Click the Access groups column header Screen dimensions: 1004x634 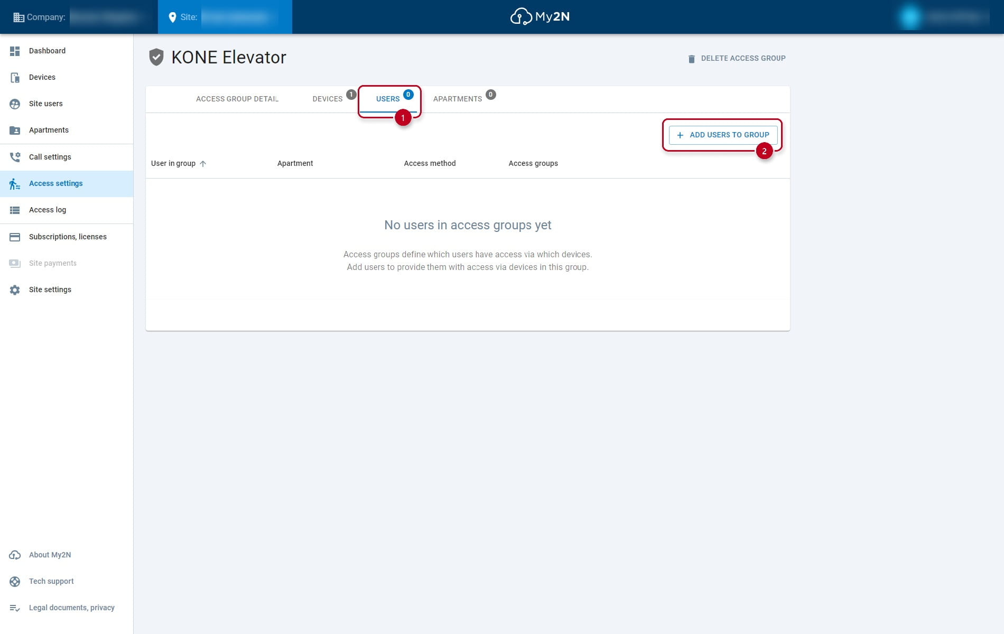533,163
